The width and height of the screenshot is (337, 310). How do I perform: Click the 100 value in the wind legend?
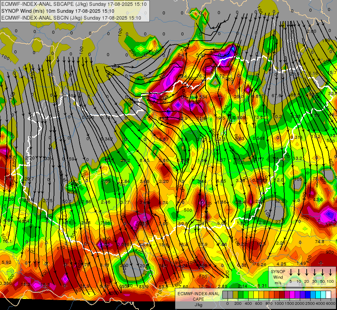click(330, 281)
